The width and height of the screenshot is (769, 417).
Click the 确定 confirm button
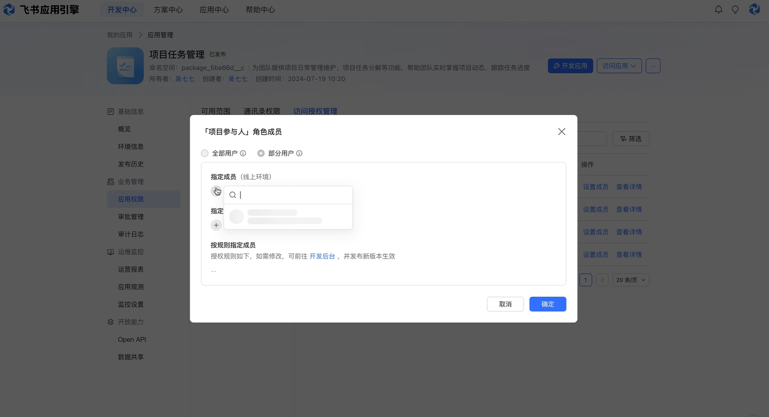coord(548,304)
